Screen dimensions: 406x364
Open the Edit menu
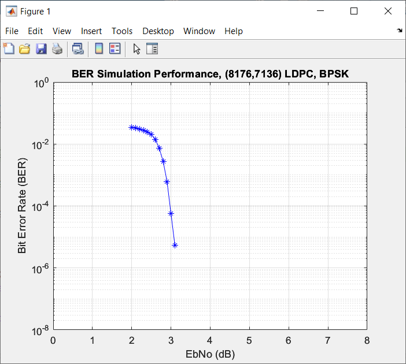35,31
